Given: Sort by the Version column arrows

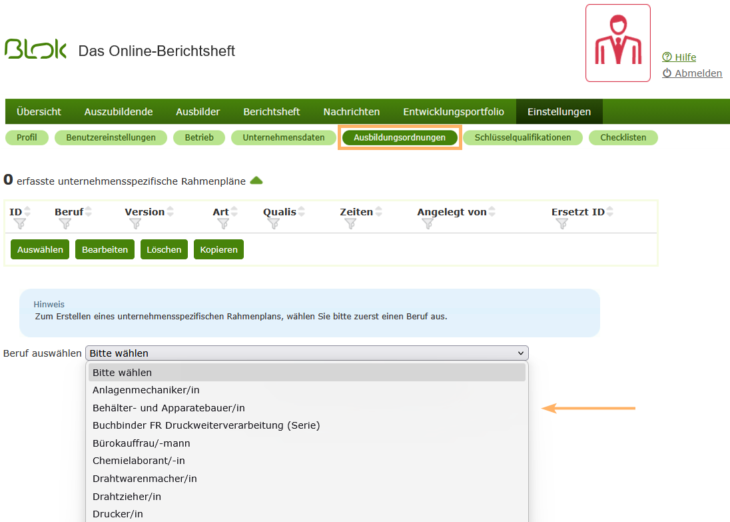Looking at the screenshot, I should pyautogui.click(x=171, y=211).
